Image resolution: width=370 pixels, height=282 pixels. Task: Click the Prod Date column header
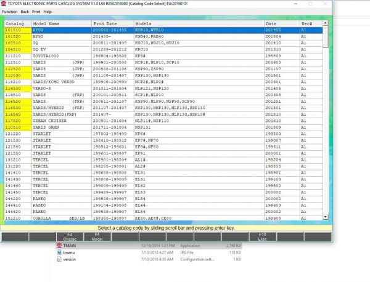(x=113, y=23)
